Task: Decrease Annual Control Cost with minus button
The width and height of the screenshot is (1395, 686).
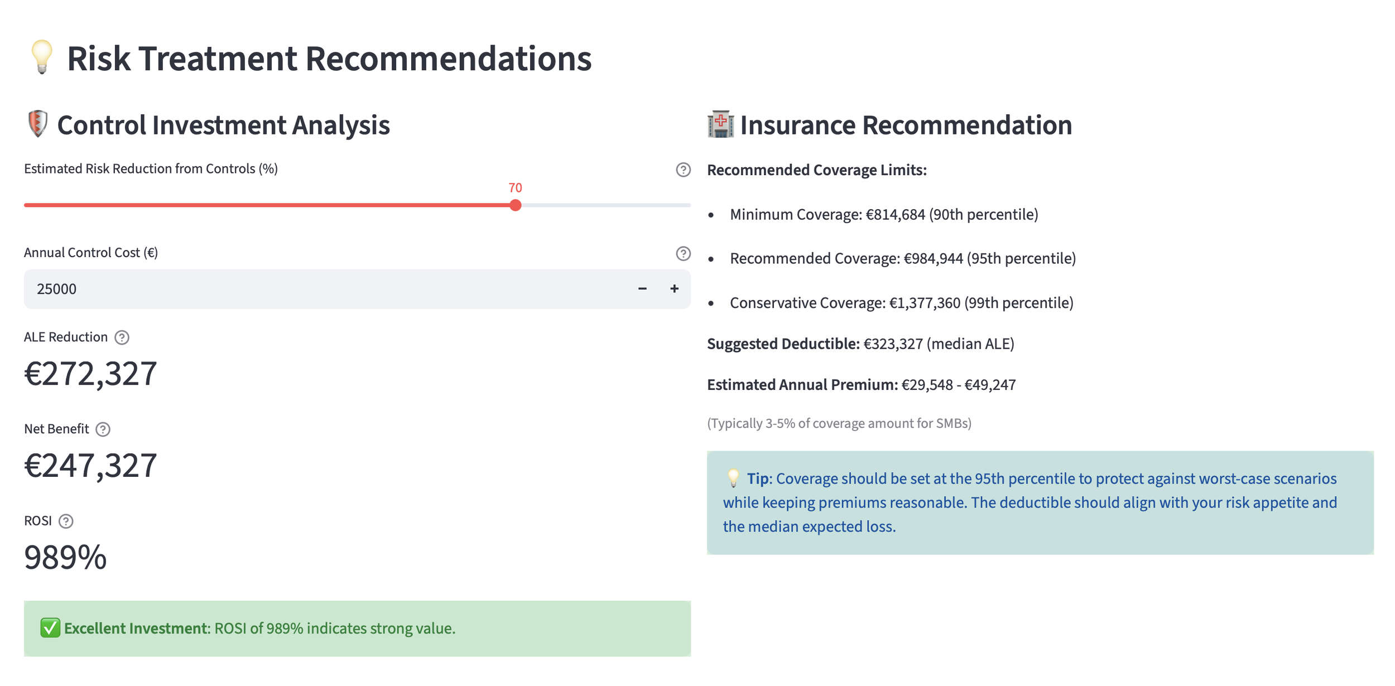Action: tap(642, 289)
